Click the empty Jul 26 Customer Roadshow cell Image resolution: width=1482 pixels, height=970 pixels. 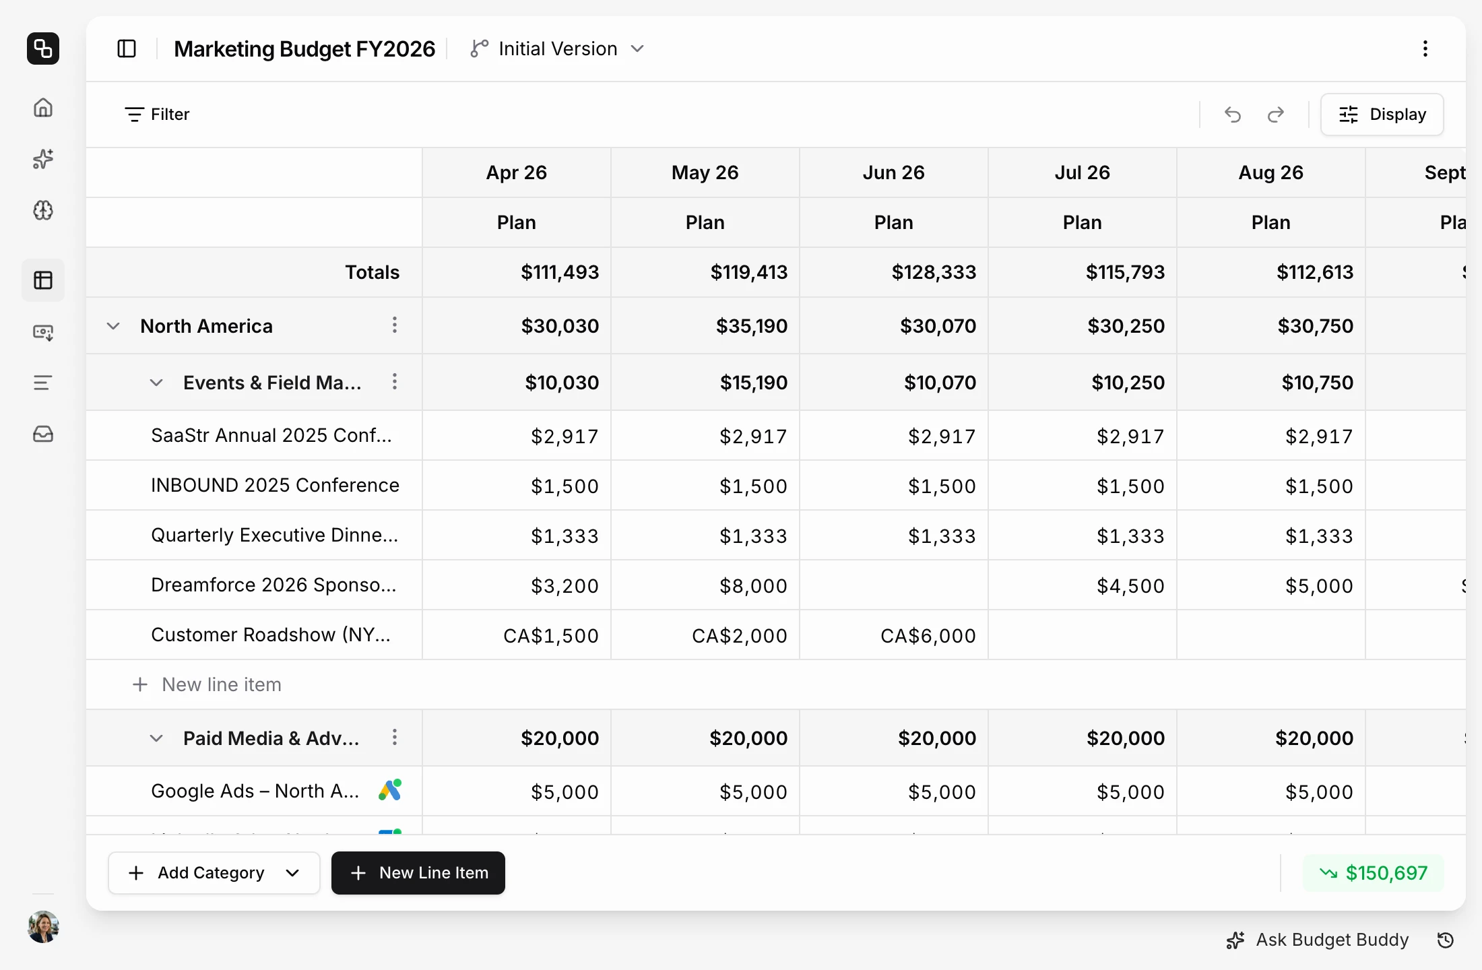1083,635
